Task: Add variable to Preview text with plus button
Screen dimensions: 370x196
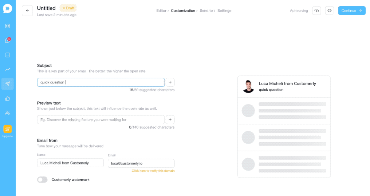Action: pyautogui.click(x=170, y=120)
